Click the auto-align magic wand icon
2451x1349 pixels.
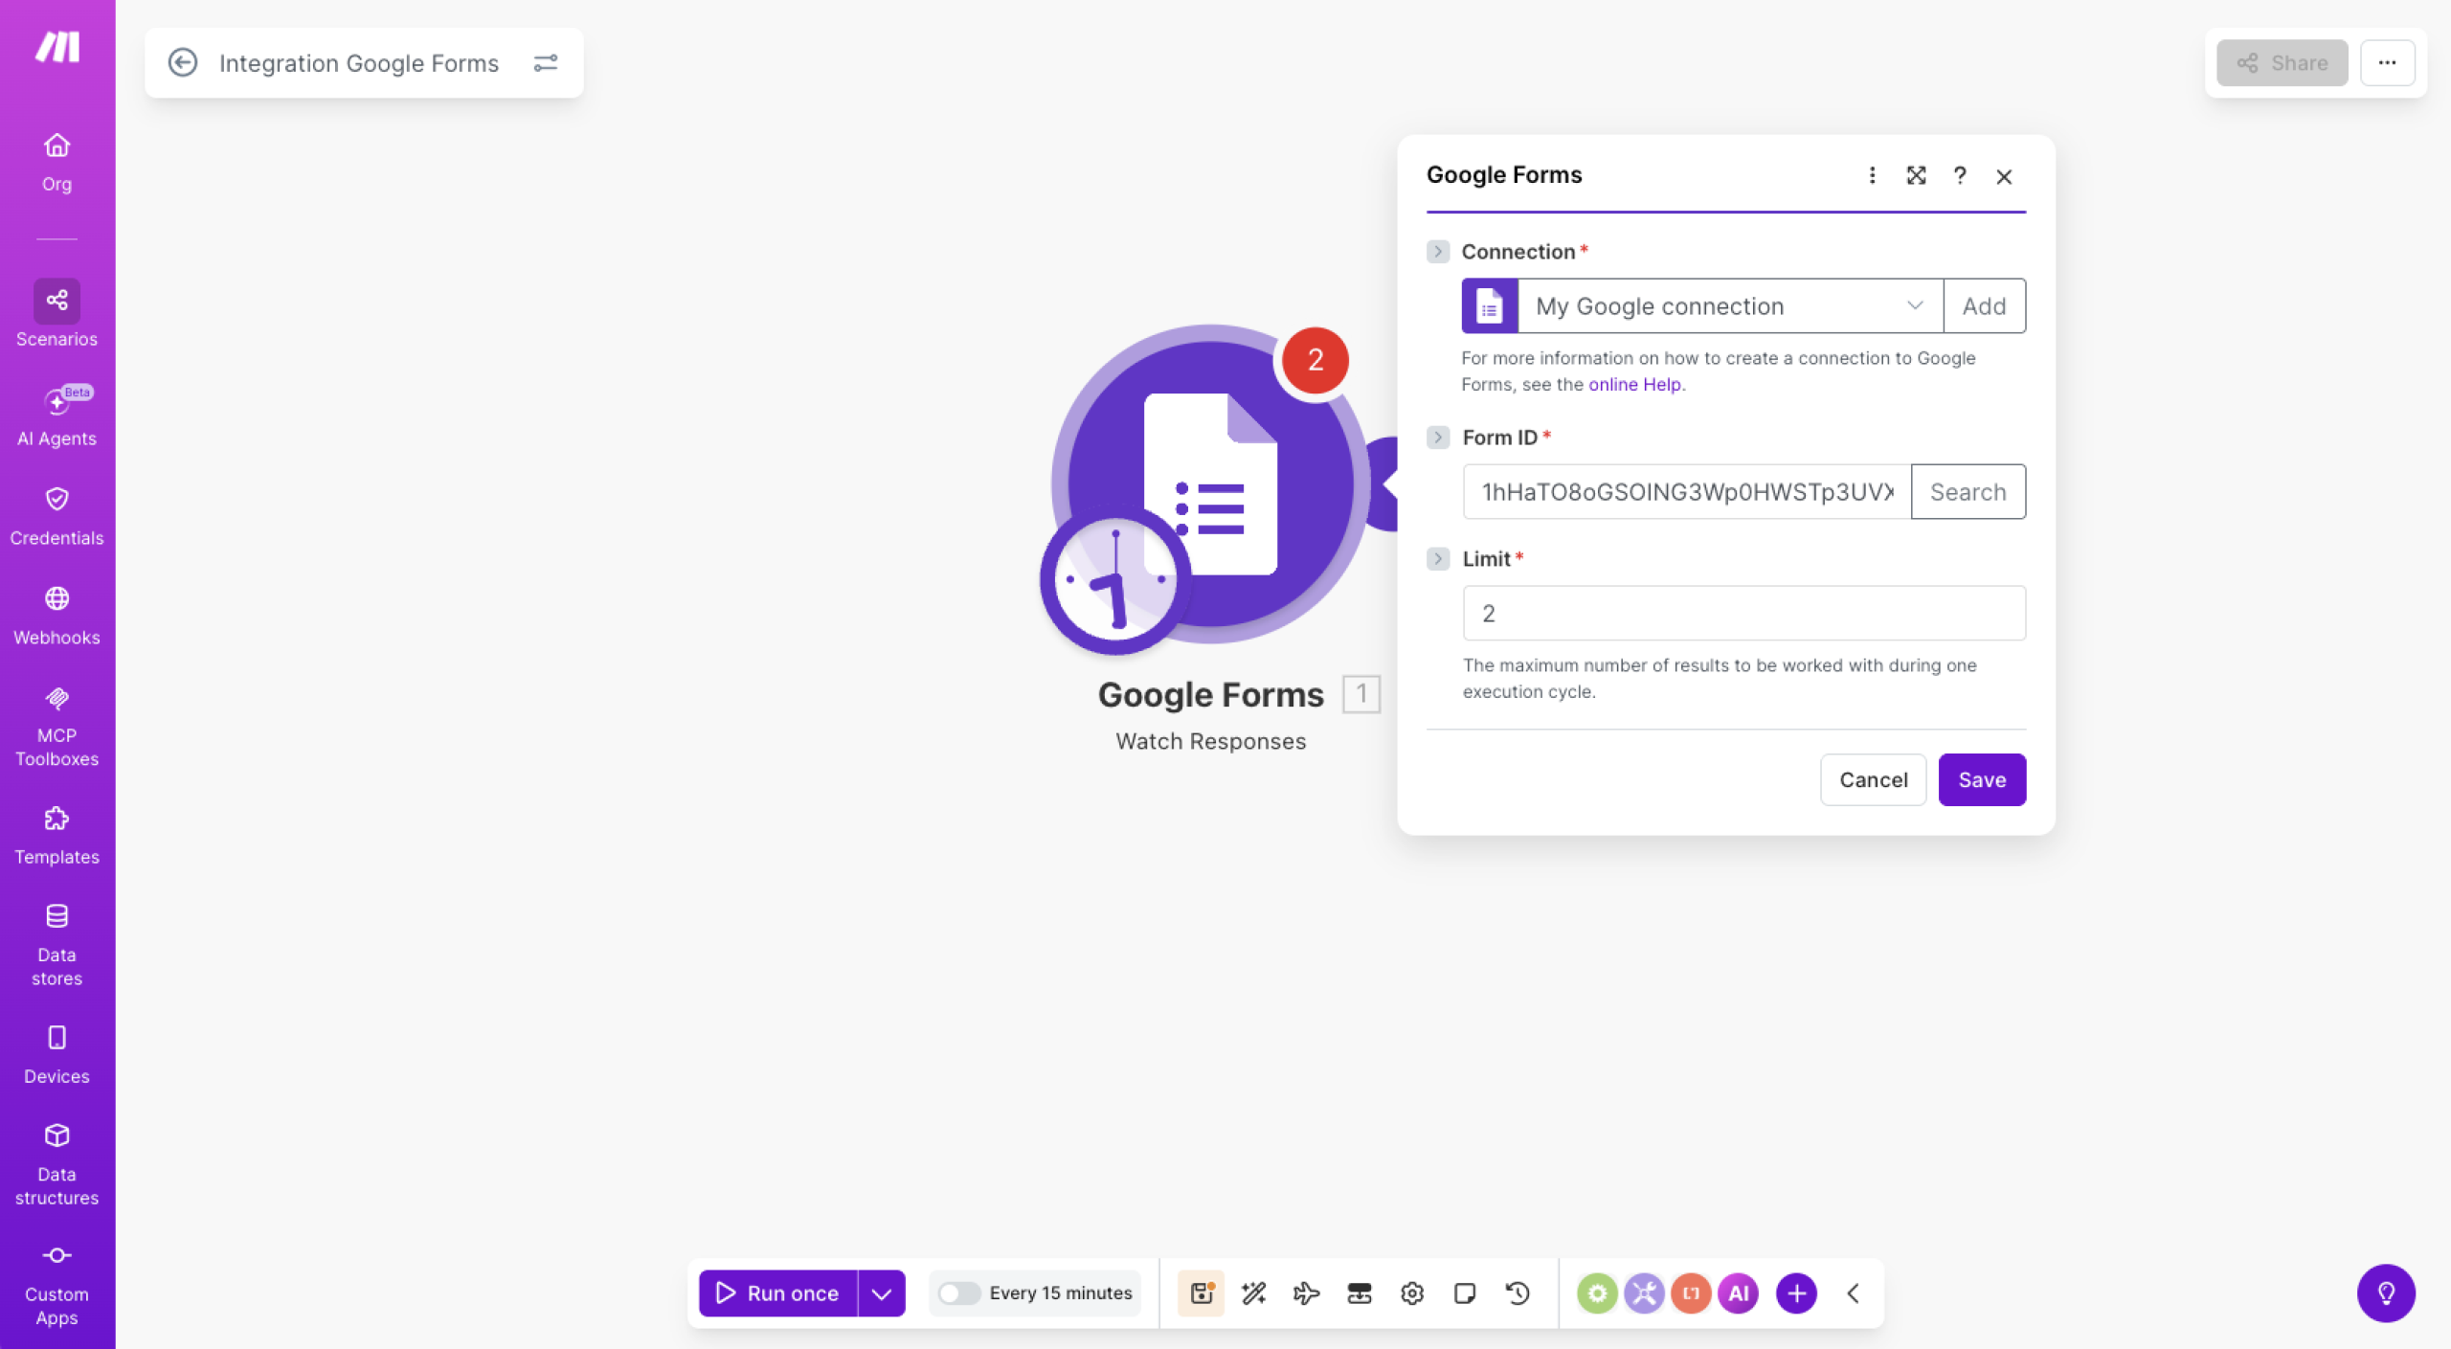[x=1253, y=1293]
